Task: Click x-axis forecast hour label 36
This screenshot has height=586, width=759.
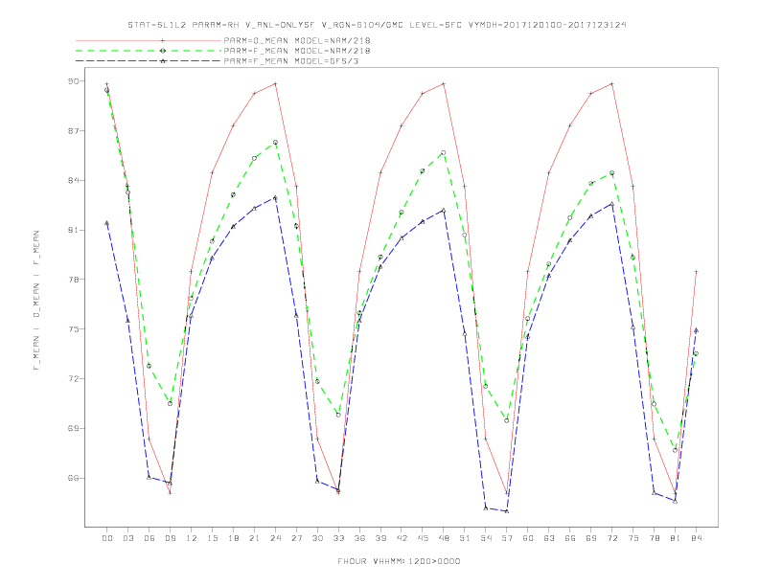Action: pyautogui.click(x=359, y=538)
